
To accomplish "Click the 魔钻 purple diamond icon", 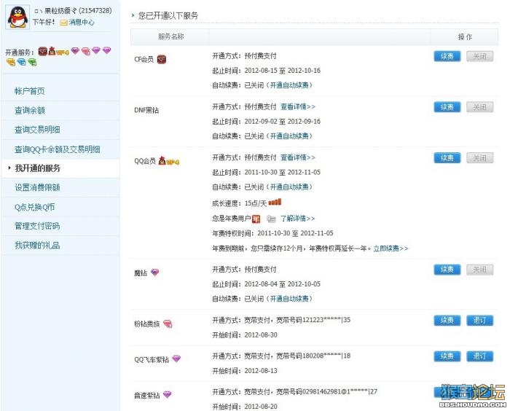I will click(x=154, y=272).
